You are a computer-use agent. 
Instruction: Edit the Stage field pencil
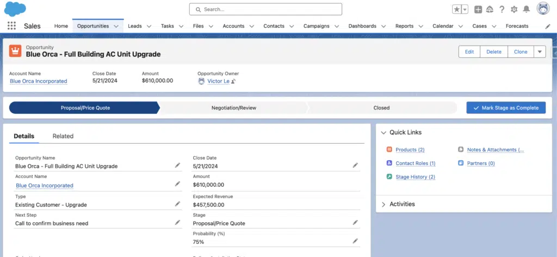point(355,222)
